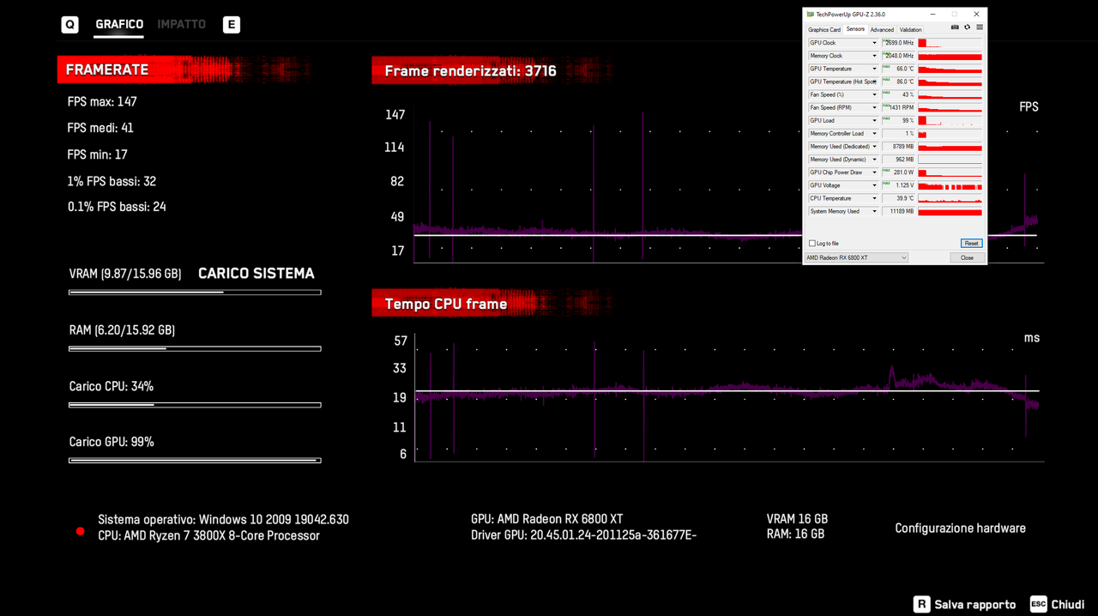The image size is (1098, 616).
Task: Expand the Memory Used (Dedicated) dropdown
Action: click(874, 147)
